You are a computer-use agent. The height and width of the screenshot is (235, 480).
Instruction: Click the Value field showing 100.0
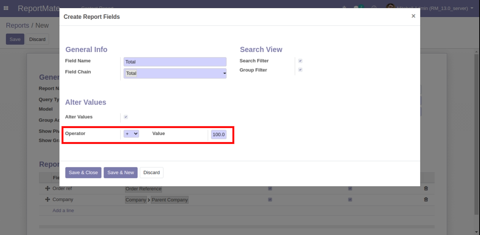pos(219,134)
